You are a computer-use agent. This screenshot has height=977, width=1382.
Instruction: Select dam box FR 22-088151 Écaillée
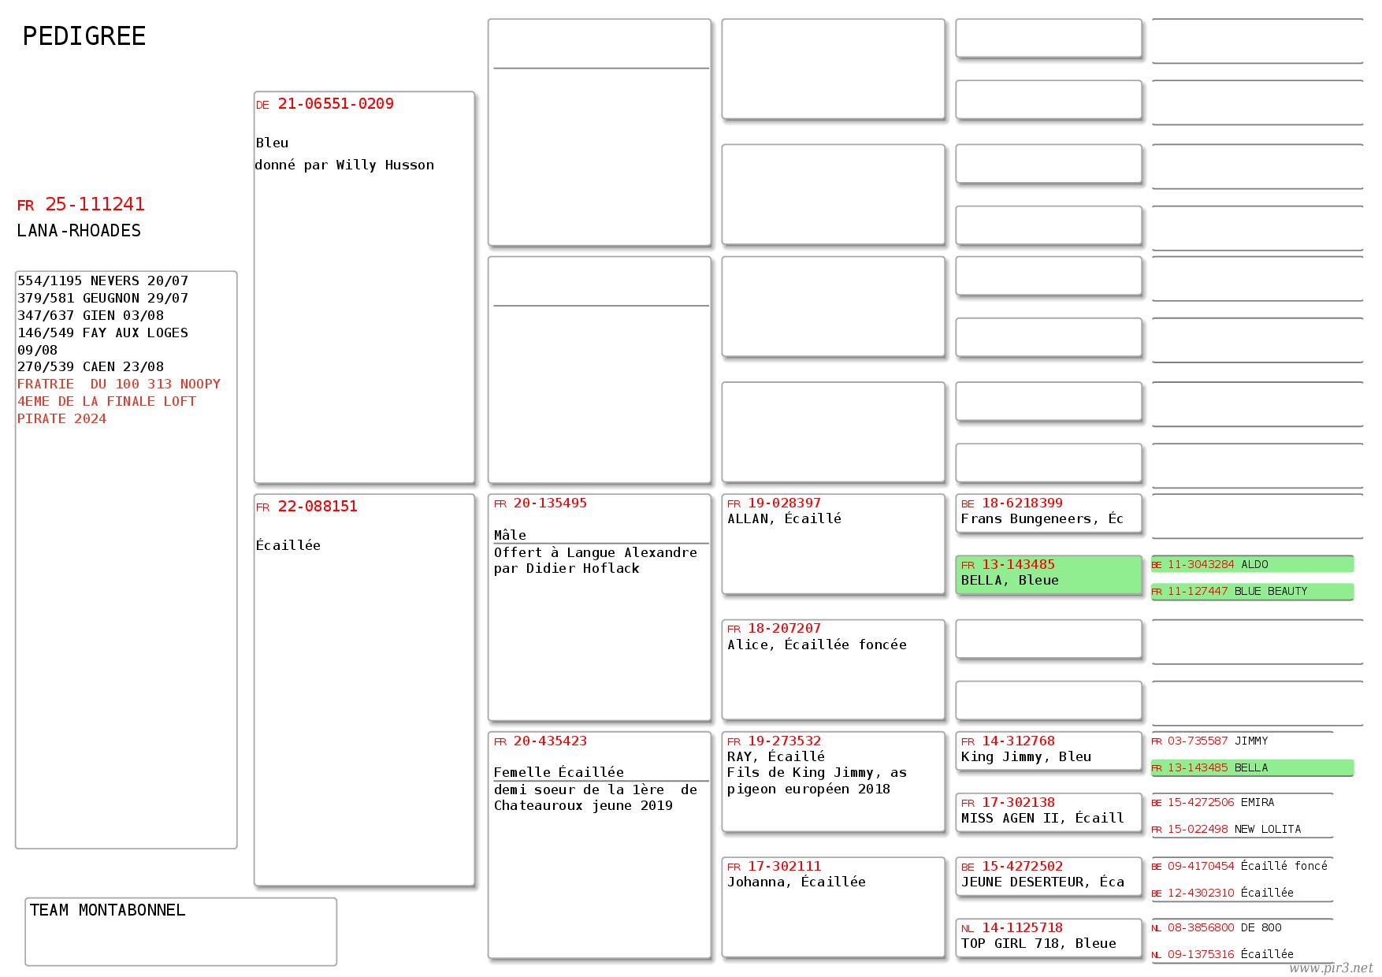[x=364, y=689]
